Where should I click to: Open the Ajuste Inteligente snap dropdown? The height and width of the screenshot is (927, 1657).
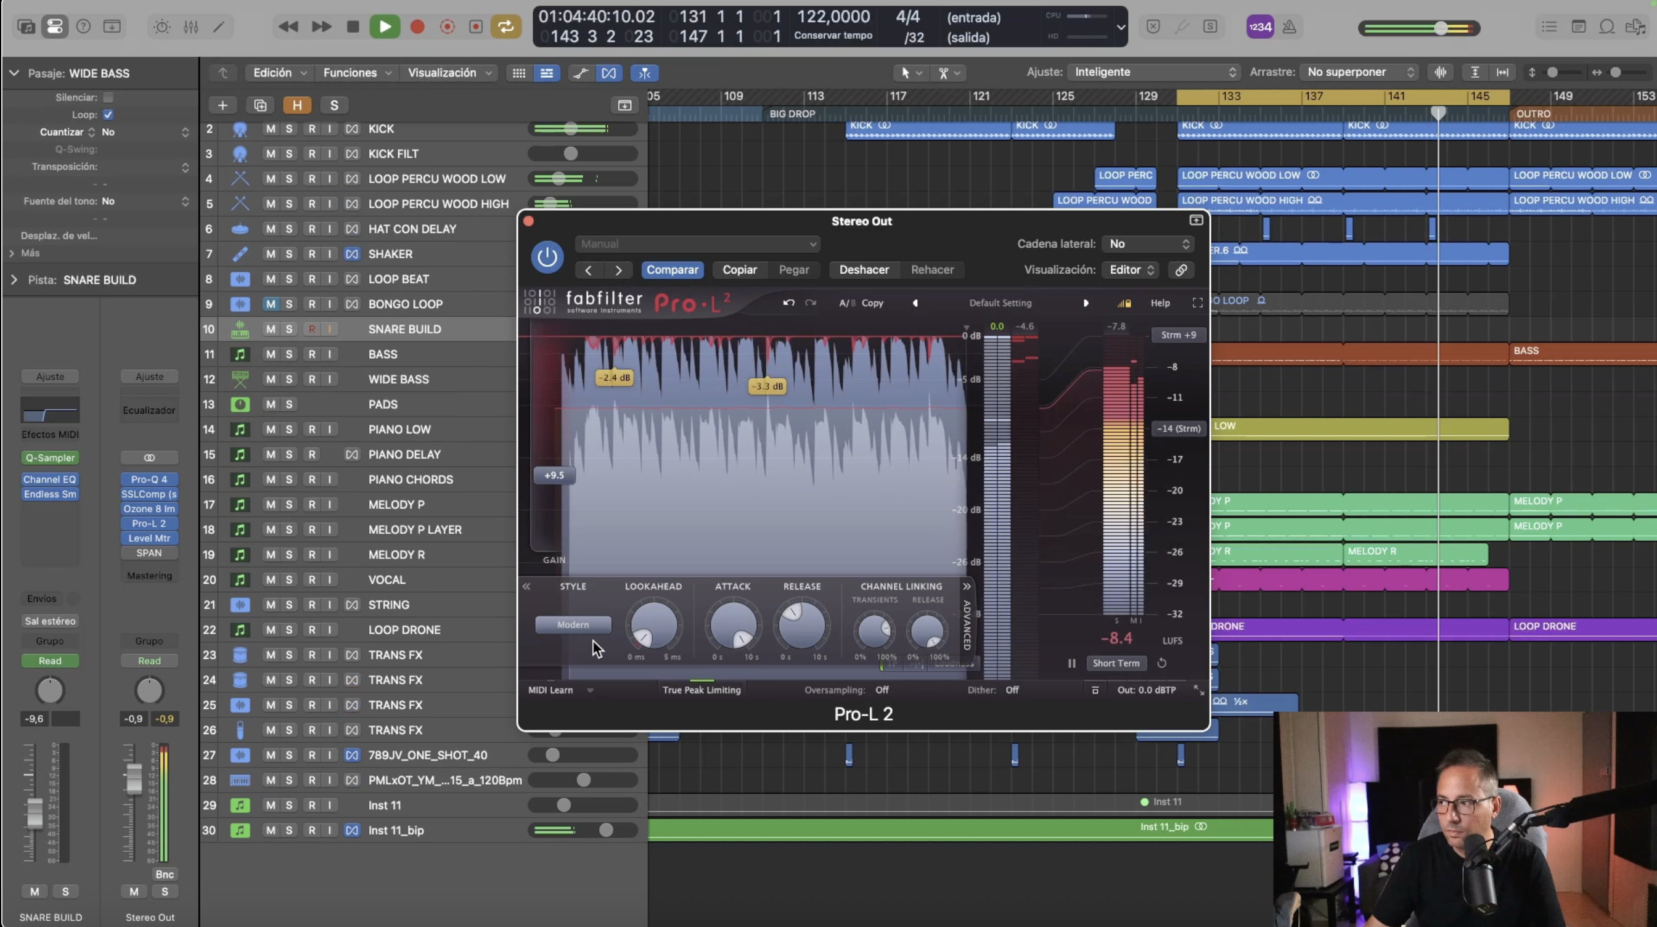tap(1152, 72)
